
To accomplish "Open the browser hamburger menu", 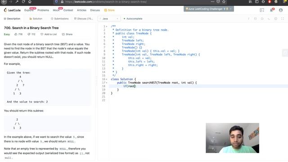I will pos(285,2).
